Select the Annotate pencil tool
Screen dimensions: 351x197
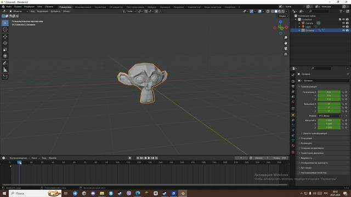tap(5, 63)
